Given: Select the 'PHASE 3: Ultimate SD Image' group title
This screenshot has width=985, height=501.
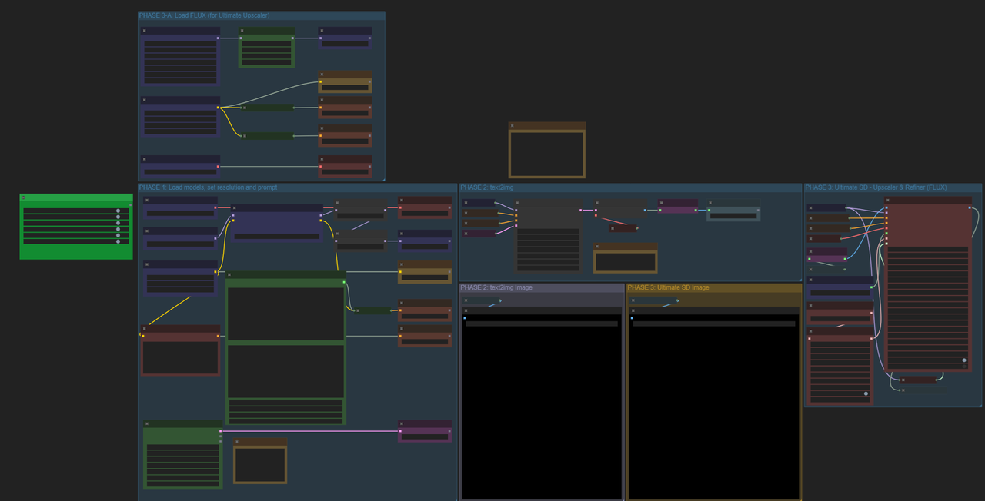Looking at the screenshot, I should [669, 287].
